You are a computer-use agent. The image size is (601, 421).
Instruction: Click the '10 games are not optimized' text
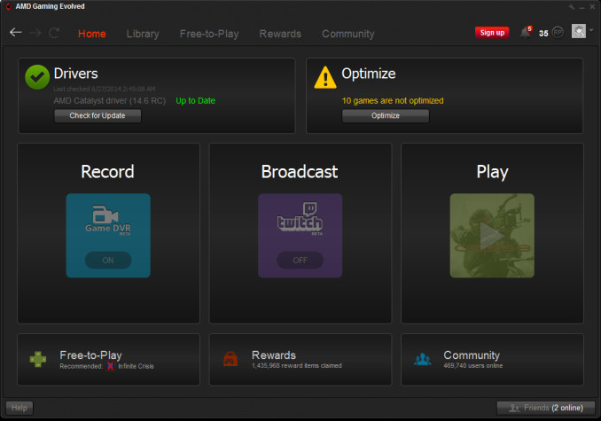point(393,101)
